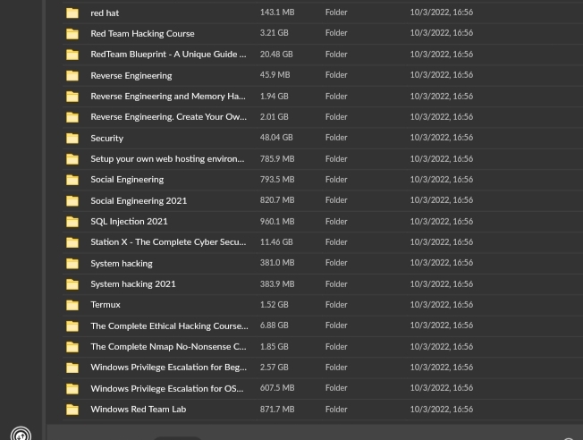Click the 793.5 MB size value
The image size is (583, 440).
pos(277,180)
